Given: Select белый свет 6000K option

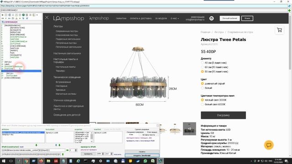Looking at the screenshot, I should (x=202, y=104).
